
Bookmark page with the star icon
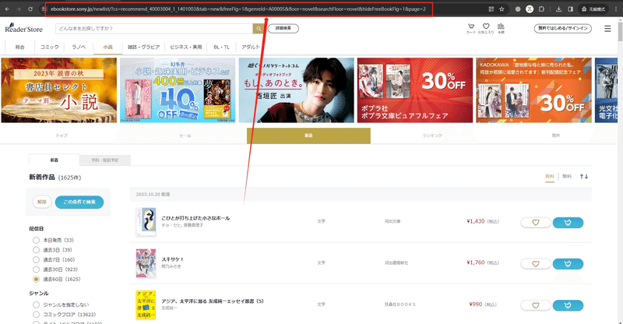click(502, 9)
